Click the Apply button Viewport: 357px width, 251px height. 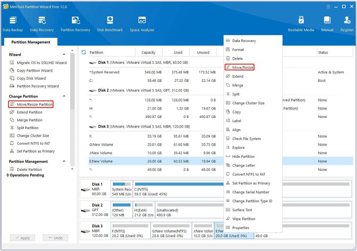23,238
